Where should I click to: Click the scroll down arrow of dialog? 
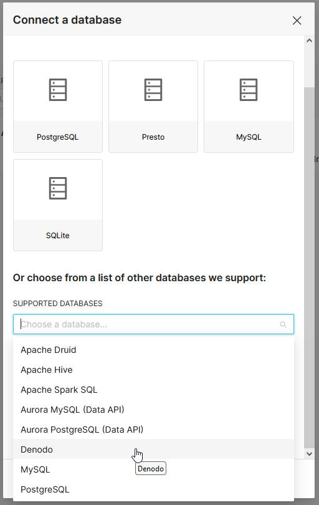(310, 454)
